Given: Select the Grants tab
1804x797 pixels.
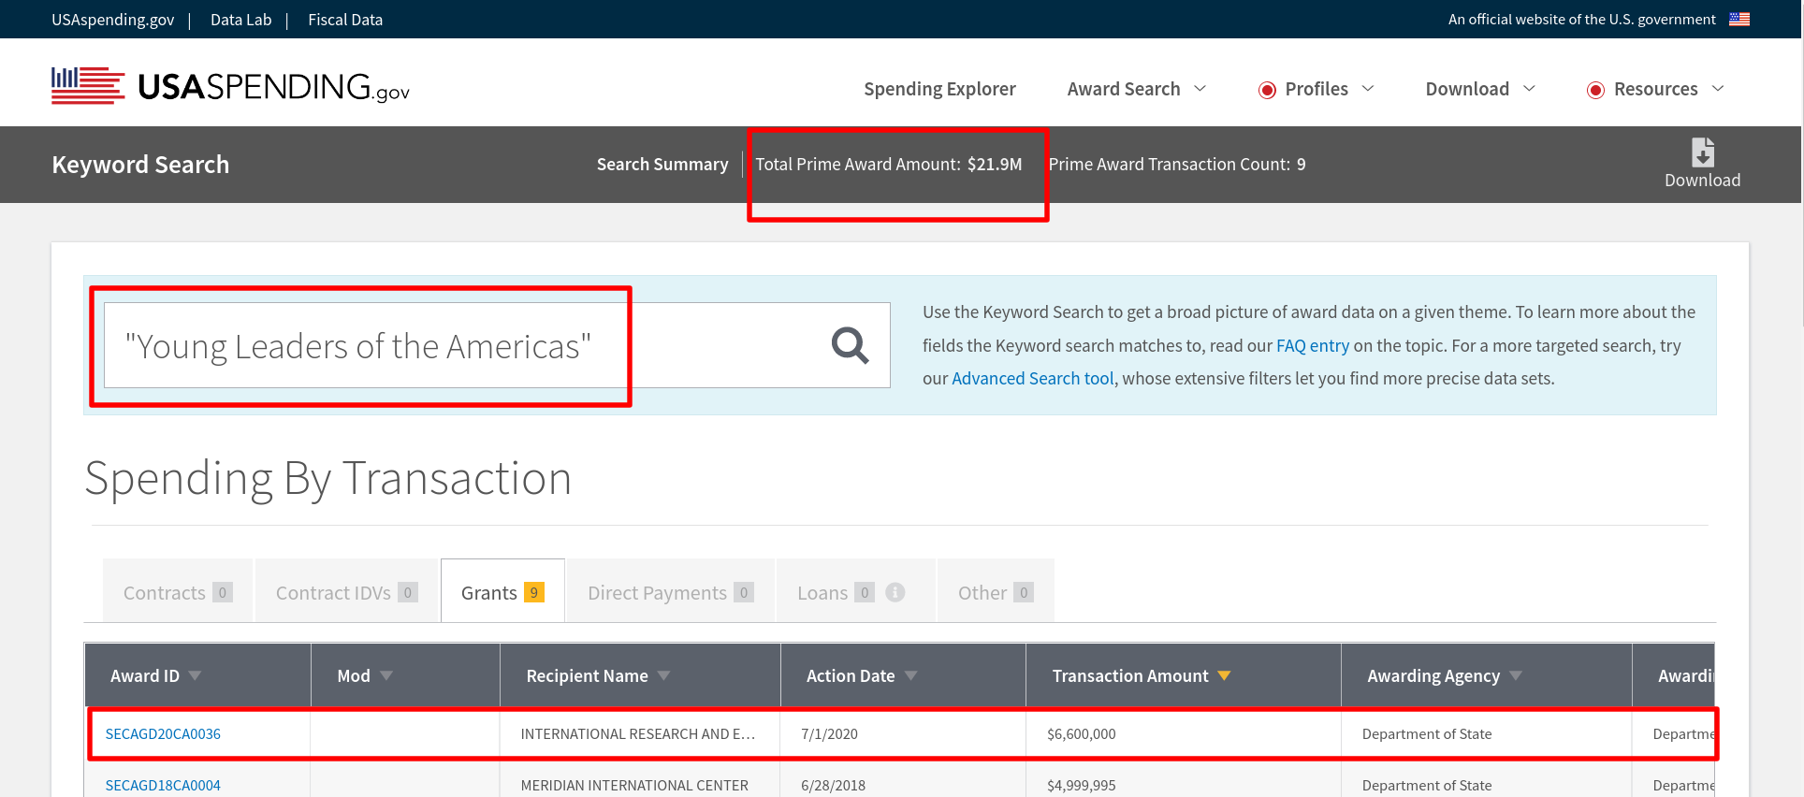Looking at the screenshot, I should click(502, 591).
